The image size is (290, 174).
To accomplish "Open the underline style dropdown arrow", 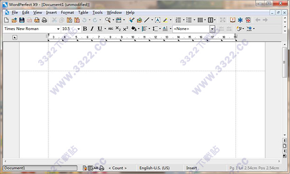I will [105, 29].
